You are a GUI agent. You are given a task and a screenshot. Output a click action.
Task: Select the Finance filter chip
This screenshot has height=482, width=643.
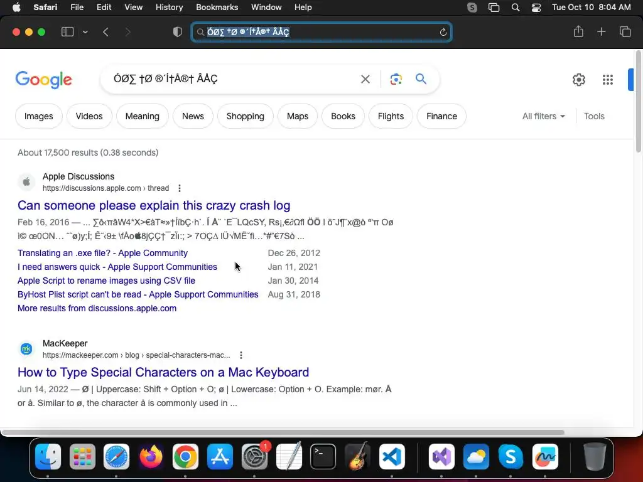tap(441, 116)
